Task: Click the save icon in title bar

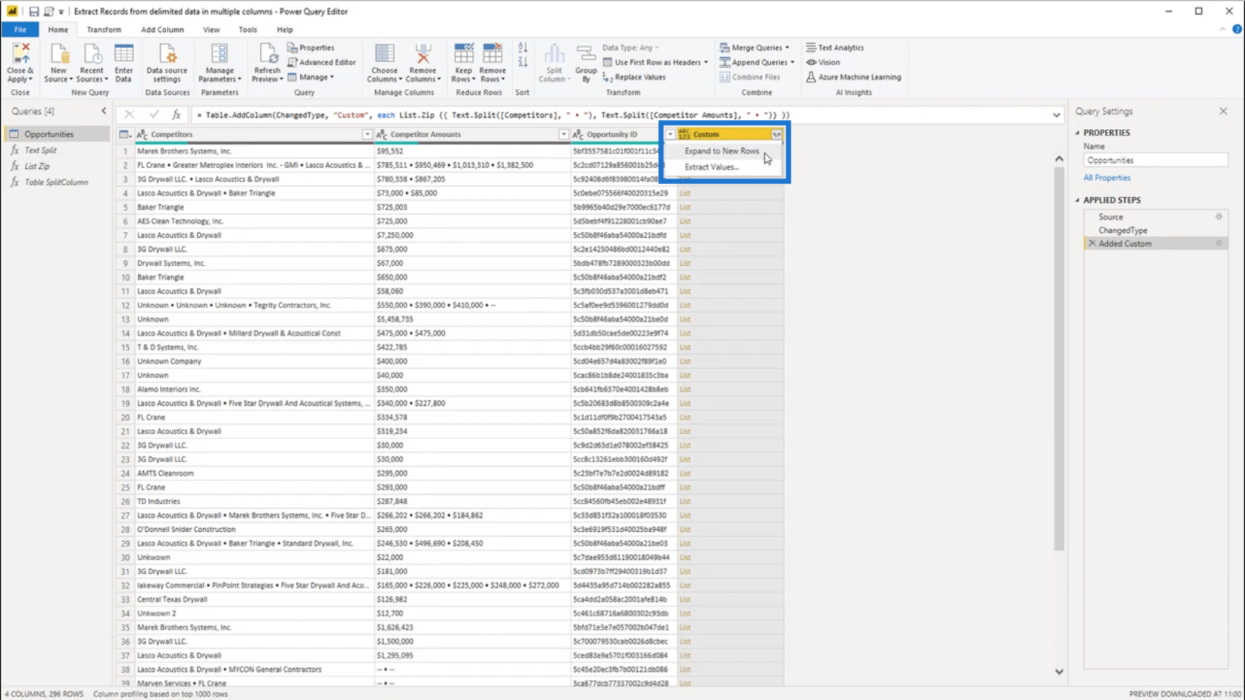Action: (34, 11)
